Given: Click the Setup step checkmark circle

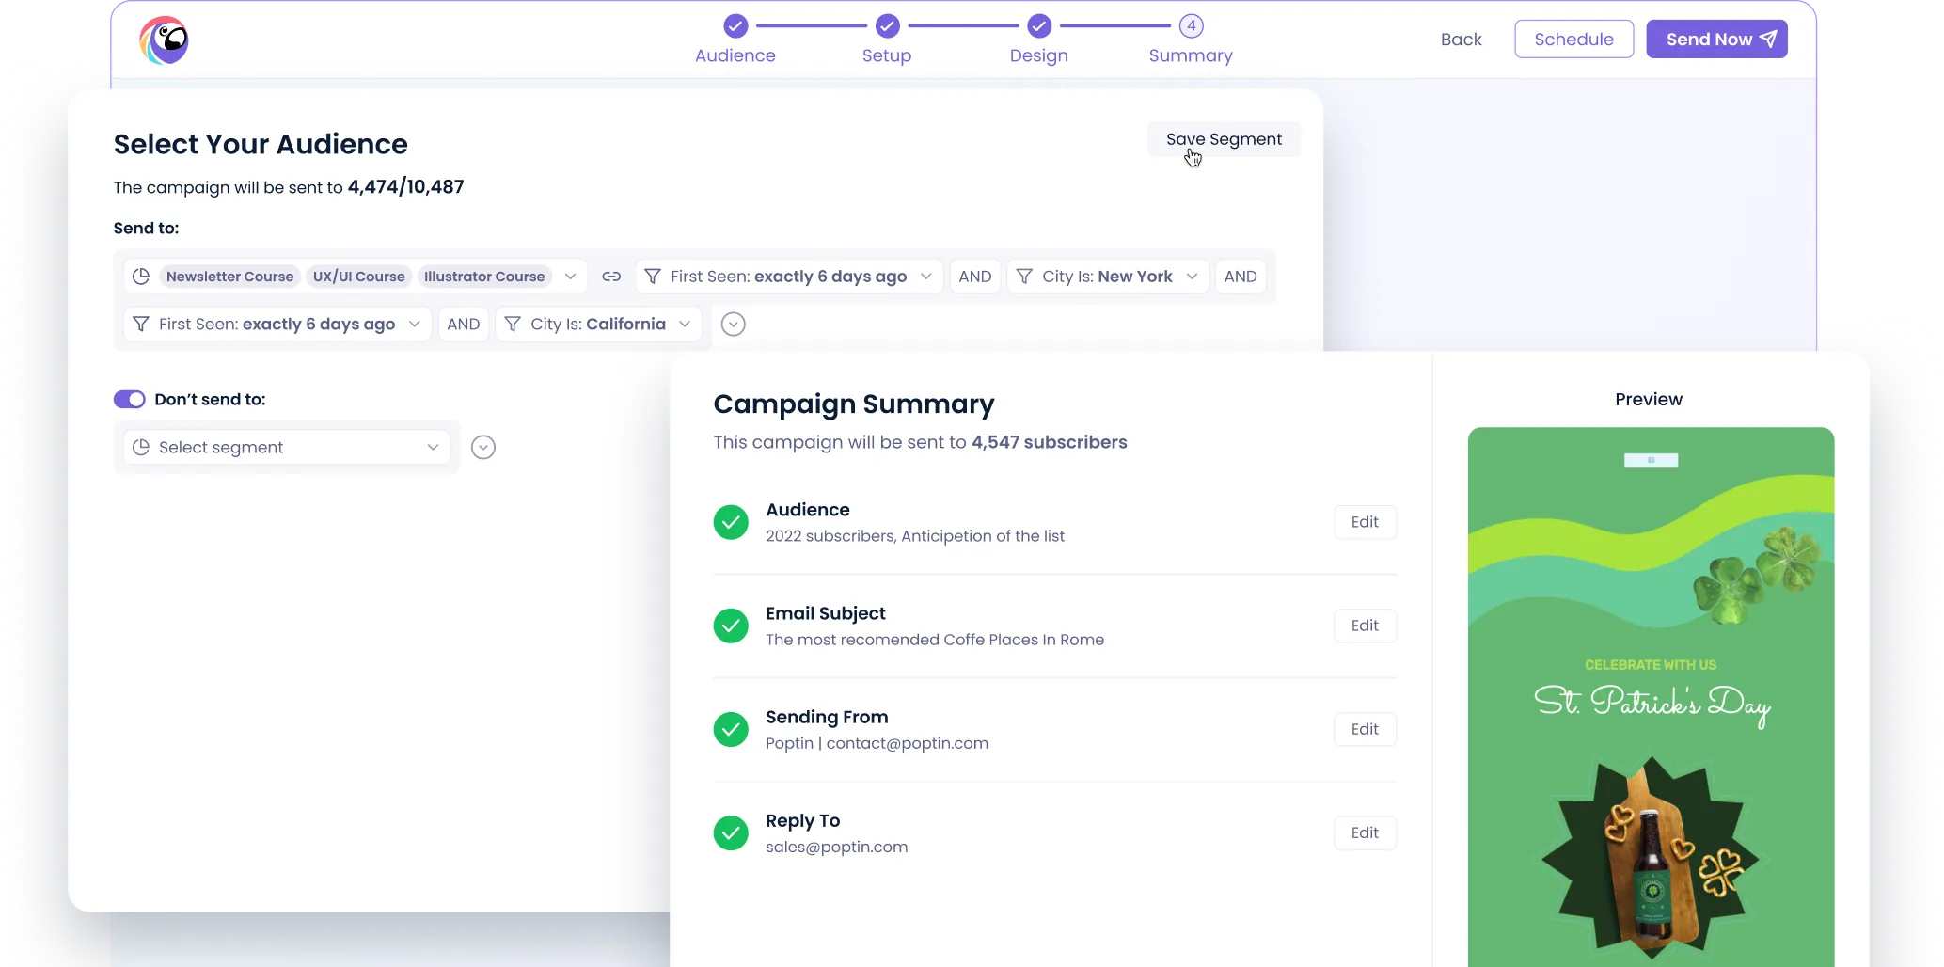Looking at the screenshot, I should [x=887, y=25].
